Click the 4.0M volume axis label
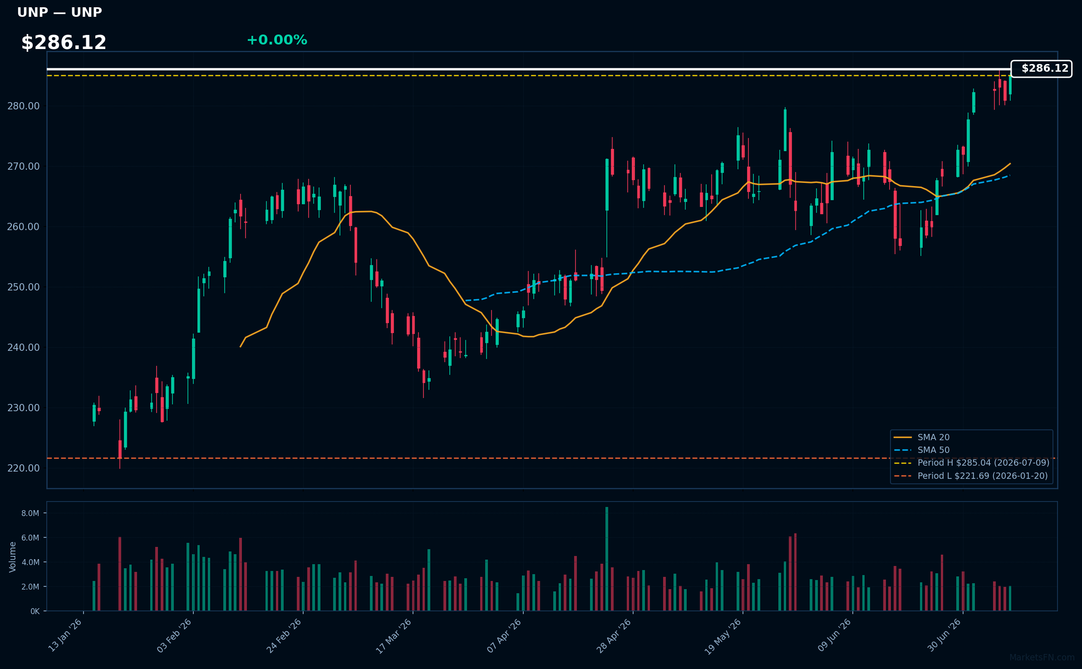This screenshot has width=1082, height=669. click(30, 562)
